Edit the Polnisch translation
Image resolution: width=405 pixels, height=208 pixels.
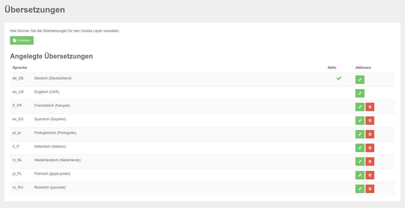pos(360,175)
